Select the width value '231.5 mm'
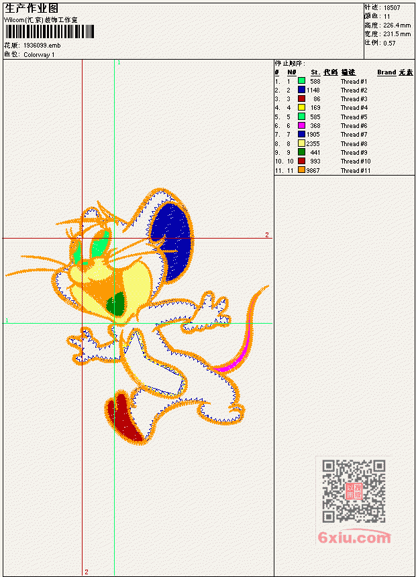This screenshot has height=577, width=416. (397, 34)
